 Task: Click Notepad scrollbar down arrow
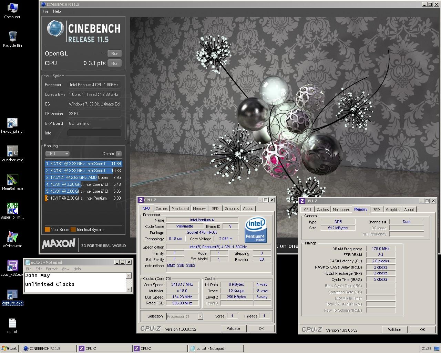point(129,290)
